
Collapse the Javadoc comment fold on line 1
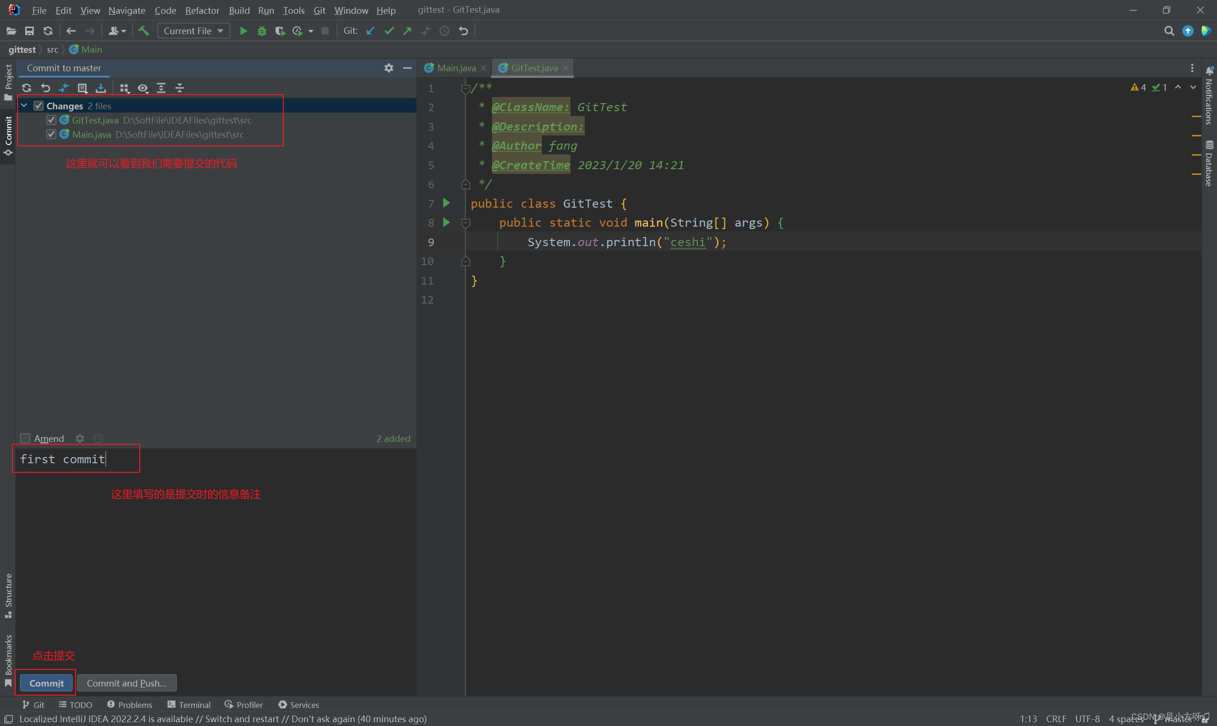point(465,88)
